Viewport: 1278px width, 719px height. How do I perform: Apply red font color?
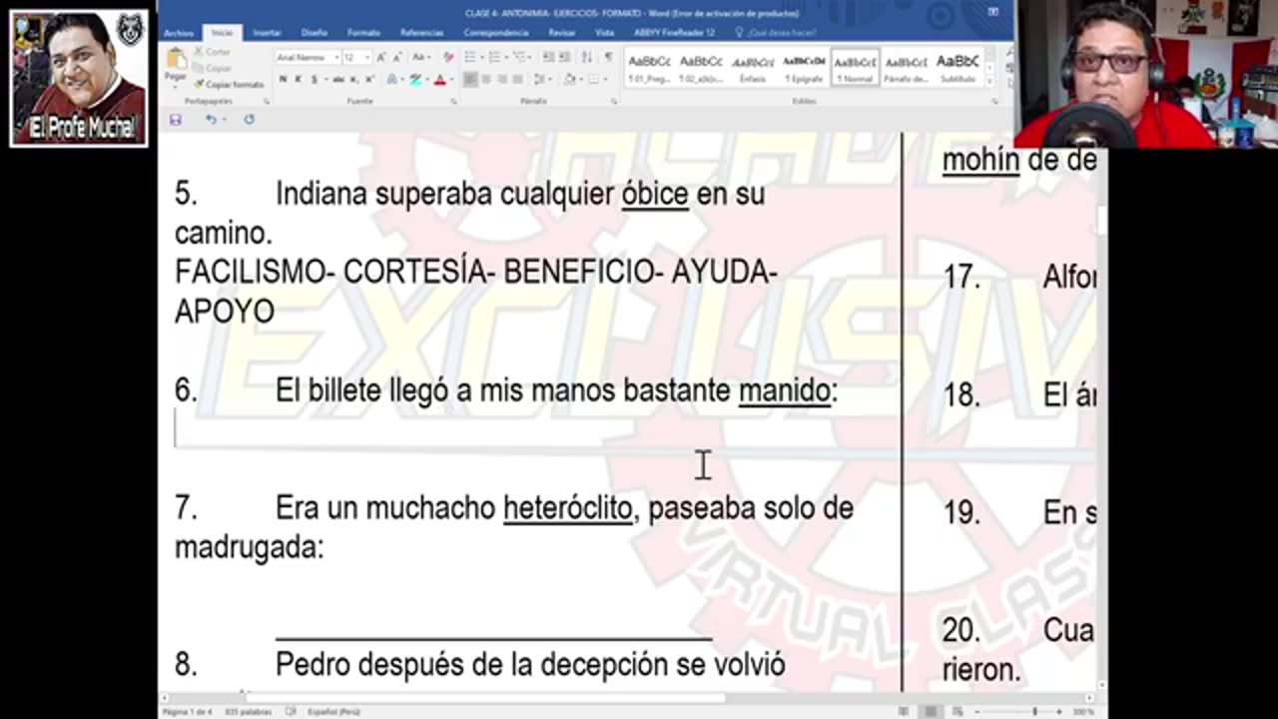coord(439,79)
